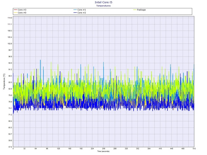
Task: Click the 62.7 y-axis value
Action: point(11,134)
